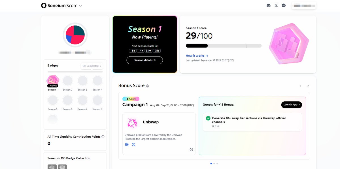Open Uniswap X profile icon

click(x=133, y=144)
